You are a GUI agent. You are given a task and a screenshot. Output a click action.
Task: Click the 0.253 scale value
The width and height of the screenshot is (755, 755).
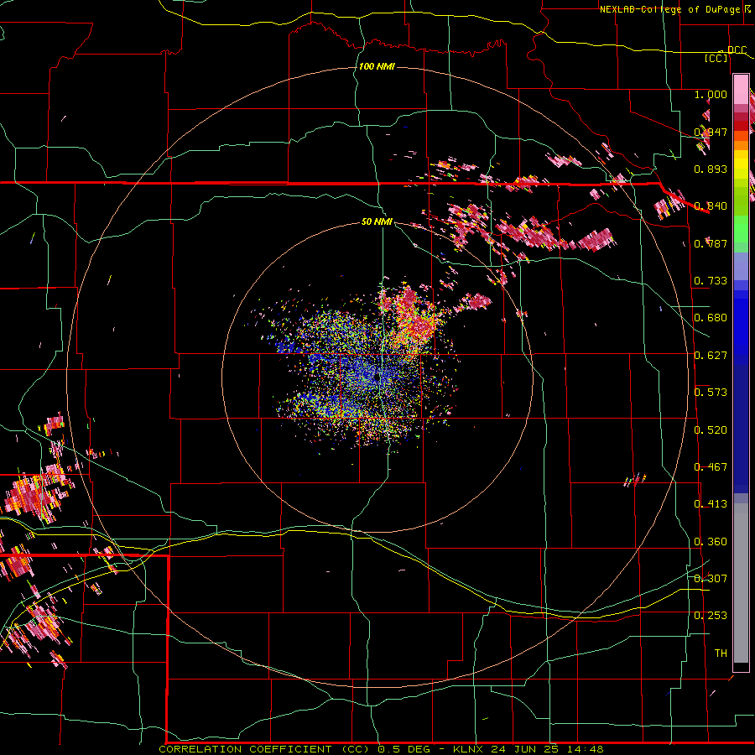tap(711, 616)
